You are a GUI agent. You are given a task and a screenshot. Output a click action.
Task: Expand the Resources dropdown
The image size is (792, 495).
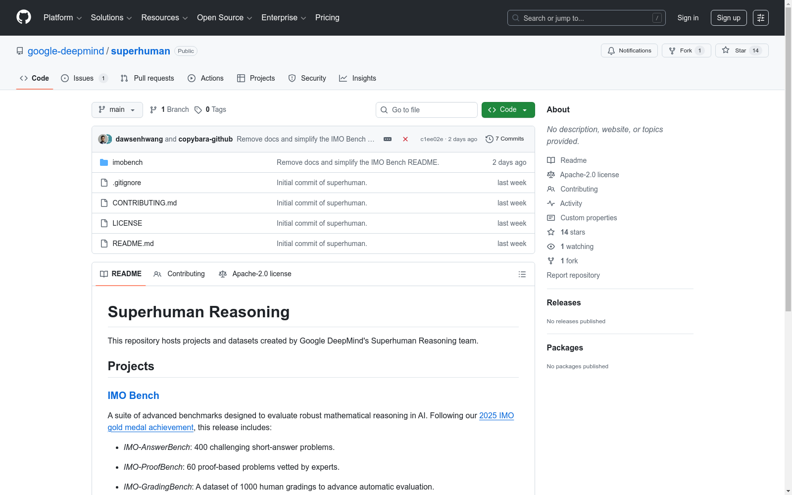164,18
